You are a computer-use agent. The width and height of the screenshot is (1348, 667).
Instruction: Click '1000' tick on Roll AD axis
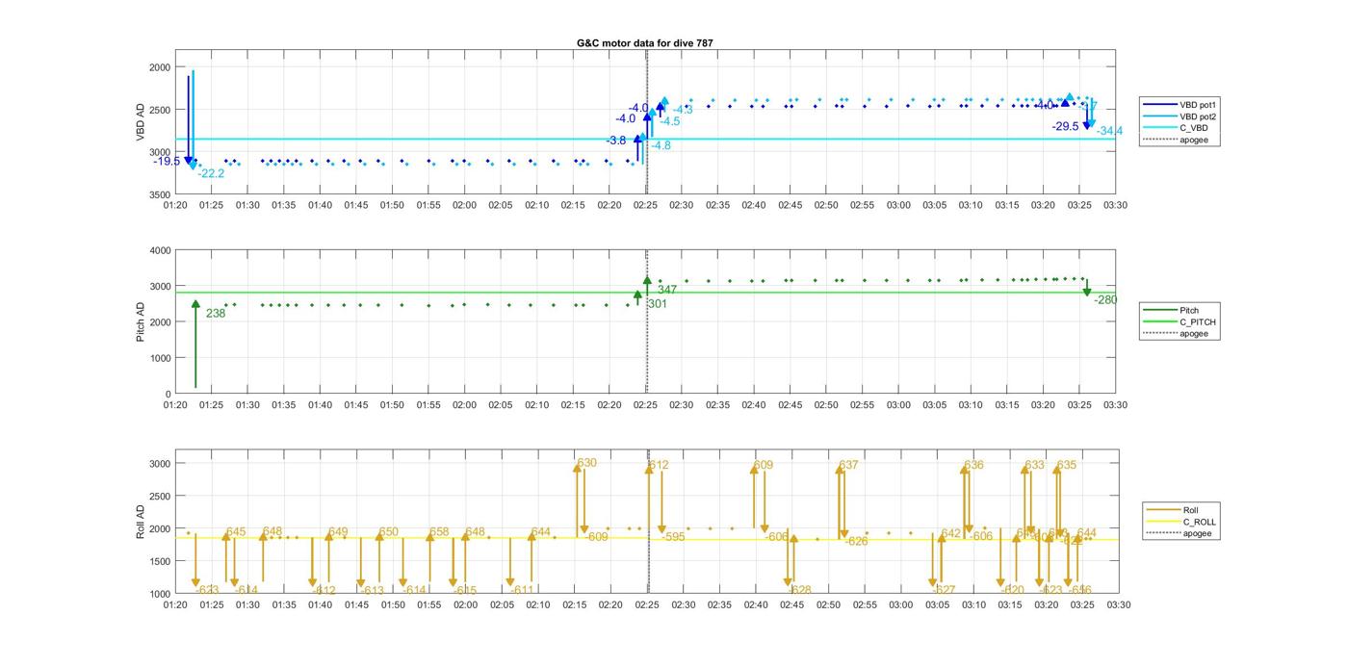[x=159, y=594]
